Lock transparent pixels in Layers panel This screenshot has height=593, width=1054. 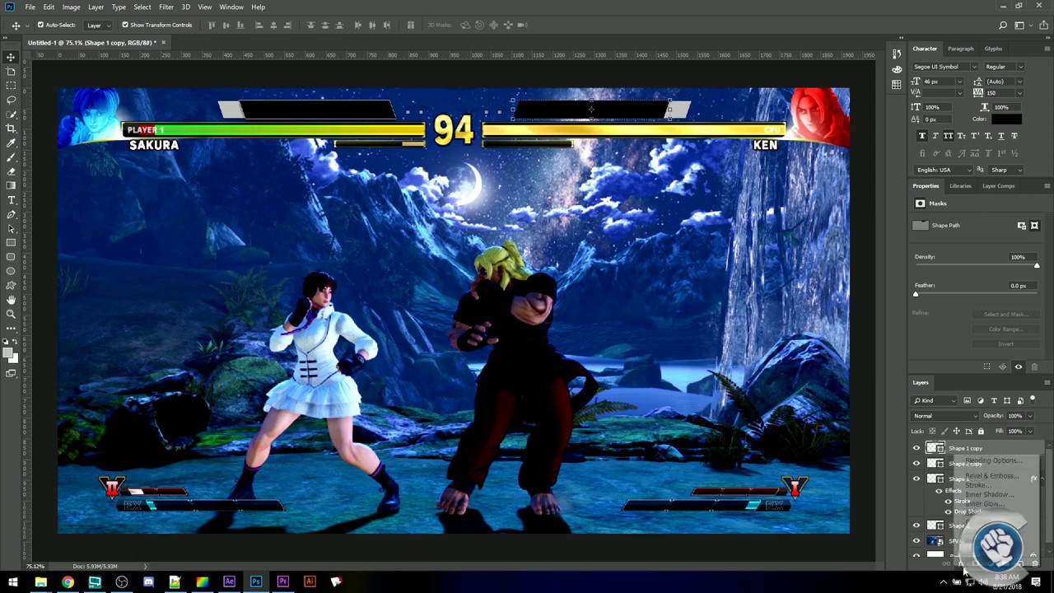coord(932,431)
